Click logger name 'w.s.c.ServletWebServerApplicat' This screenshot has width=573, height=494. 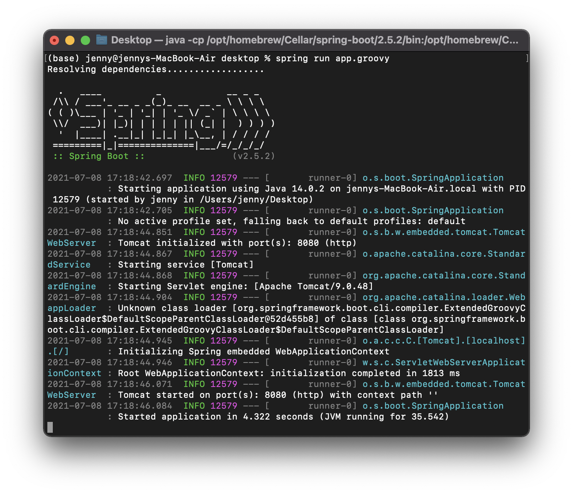point(444,363)
